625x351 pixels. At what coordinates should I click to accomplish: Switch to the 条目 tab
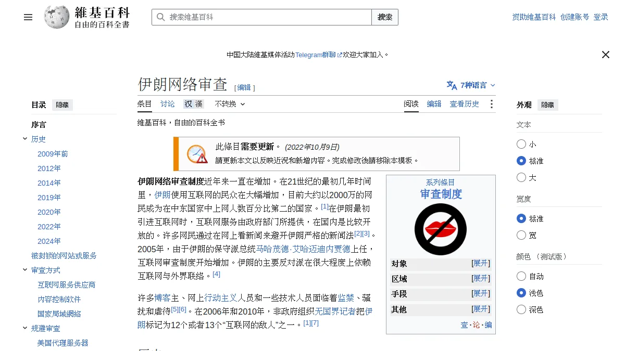tap(144, 104)
